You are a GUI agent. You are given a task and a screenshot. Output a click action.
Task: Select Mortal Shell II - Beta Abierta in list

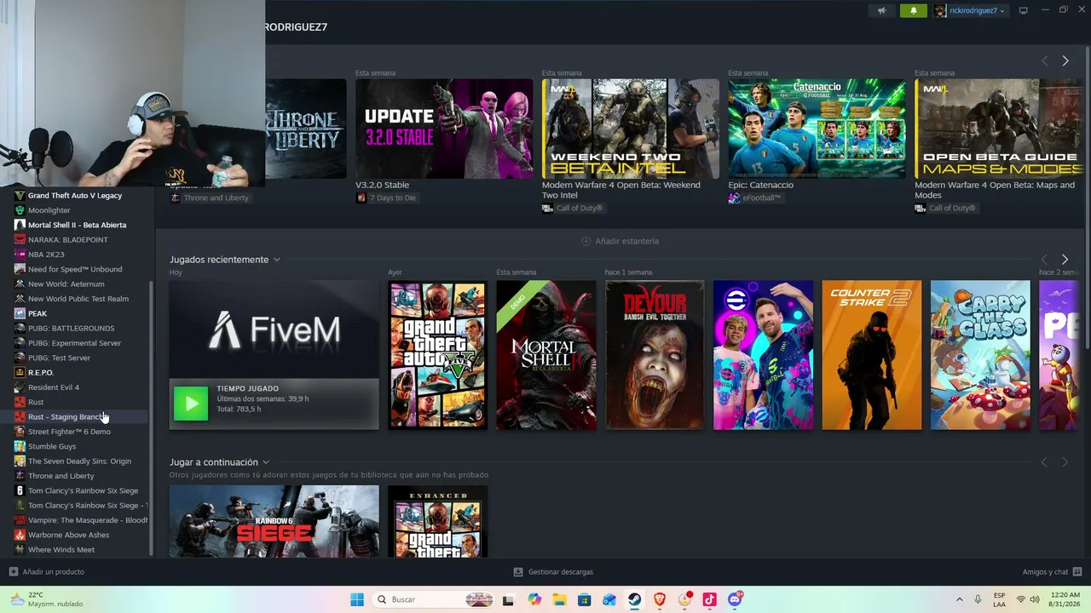(77, 225)
